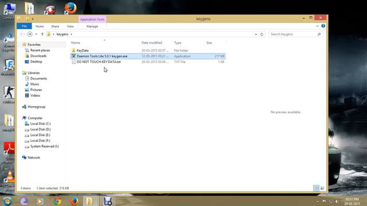The image size is (367, 206).
Task: Open Desktop in navigation pane
Action: click(x=36, y=62)
